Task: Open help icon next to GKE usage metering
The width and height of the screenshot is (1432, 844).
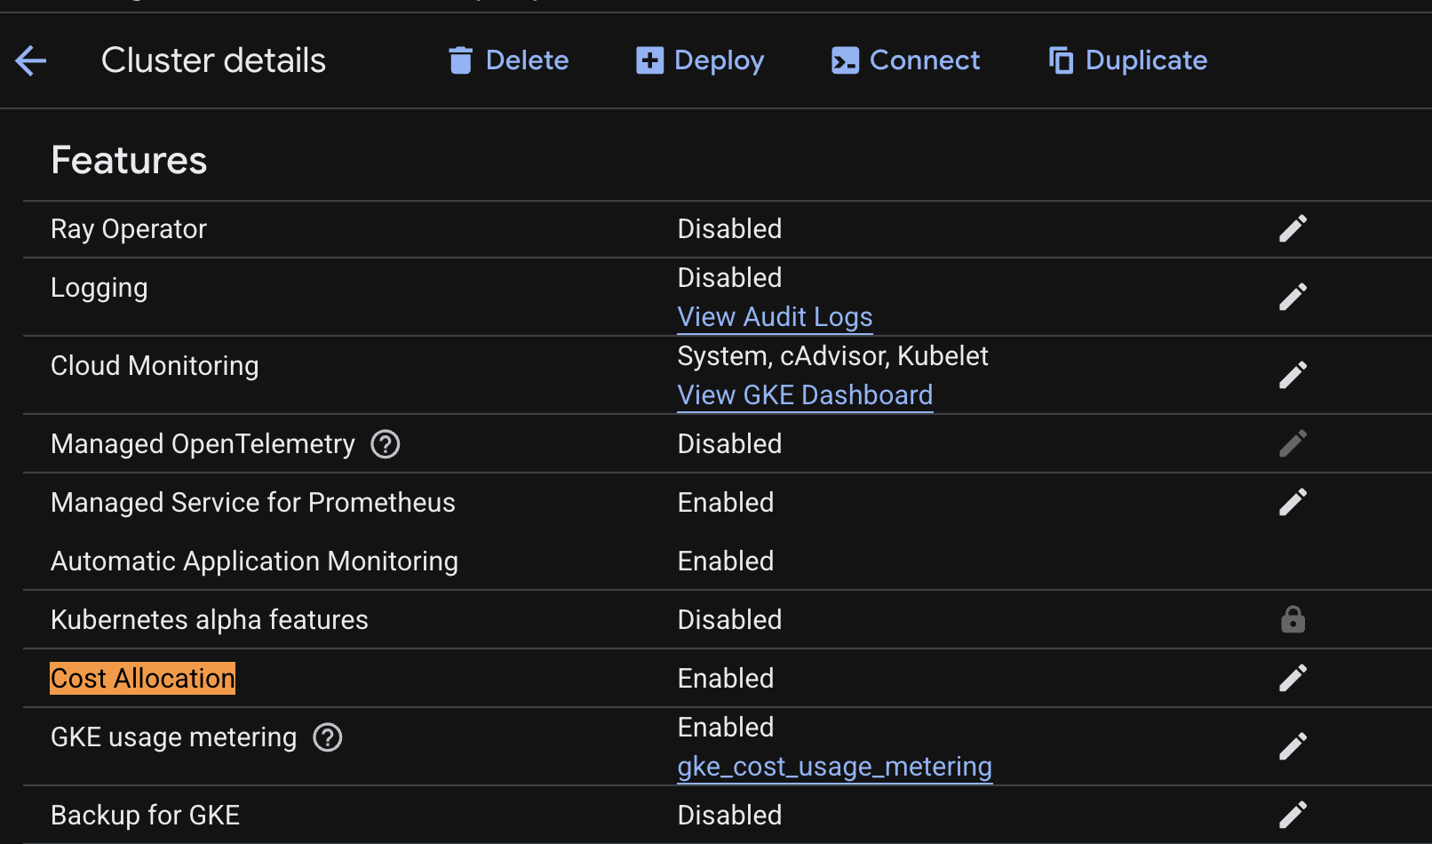Action: click(x=328, y=737)
